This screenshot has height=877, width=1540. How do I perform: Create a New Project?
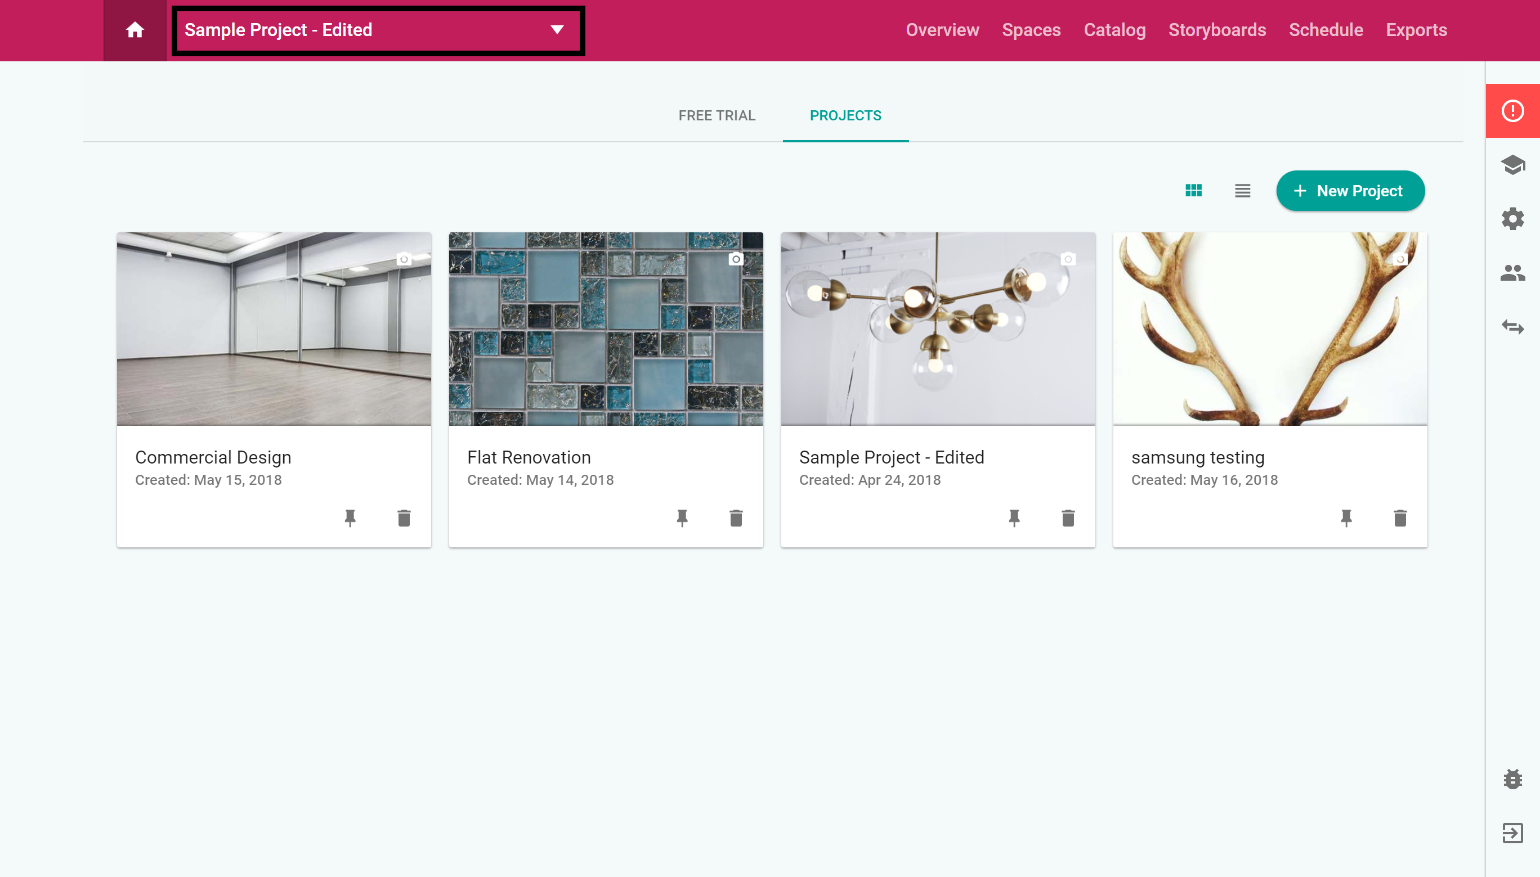point(1350,191)
